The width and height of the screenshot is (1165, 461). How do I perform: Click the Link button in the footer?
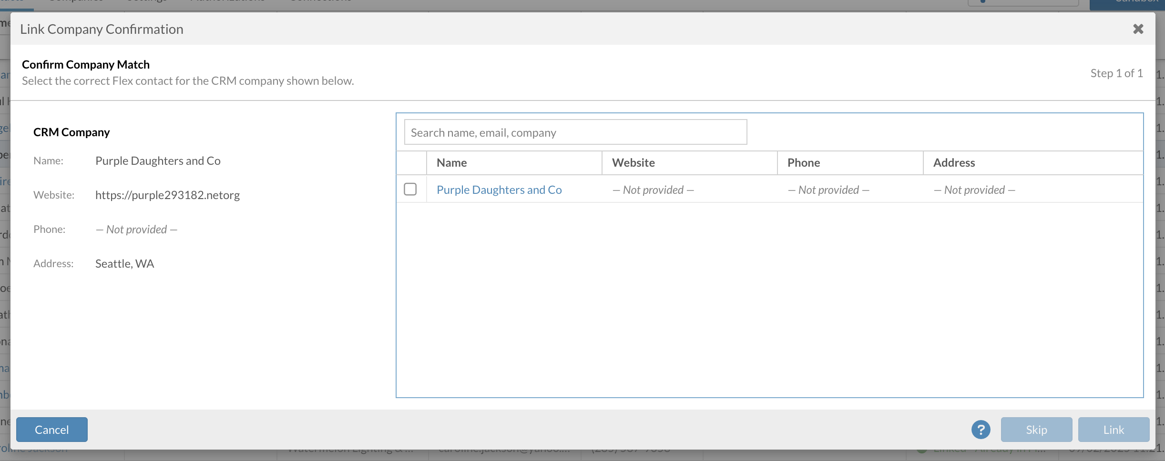click(1114, 430)
